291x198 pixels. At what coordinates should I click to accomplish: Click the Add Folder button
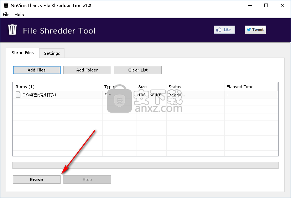click(x=87, y=70)
